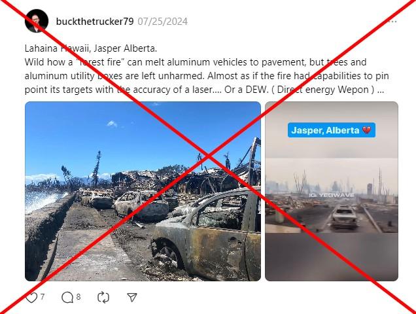Click the burned car in Jasper video

[343, 217]
